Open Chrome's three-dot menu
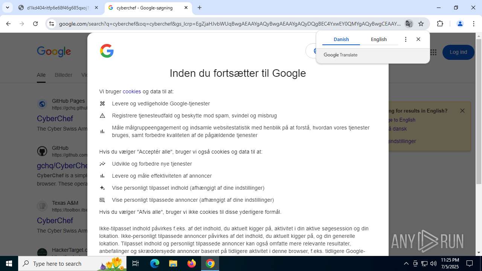 (x=474, y=24)
